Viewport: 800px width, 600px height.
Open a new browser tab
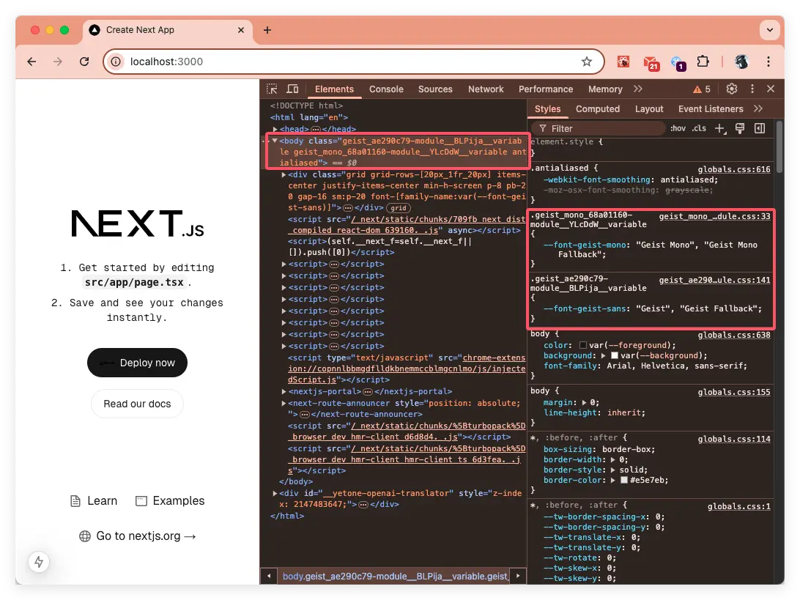tap(267, 30)
